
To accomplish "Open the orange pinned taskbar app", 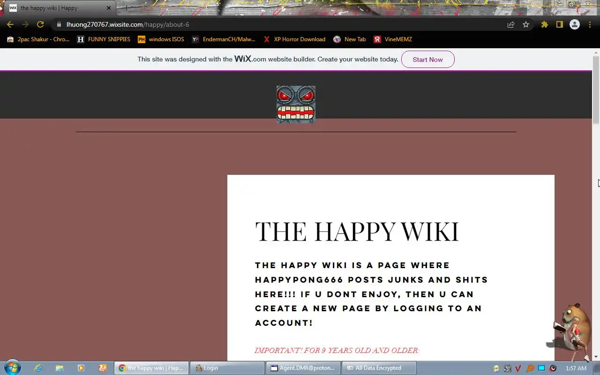I will [102, 368].
